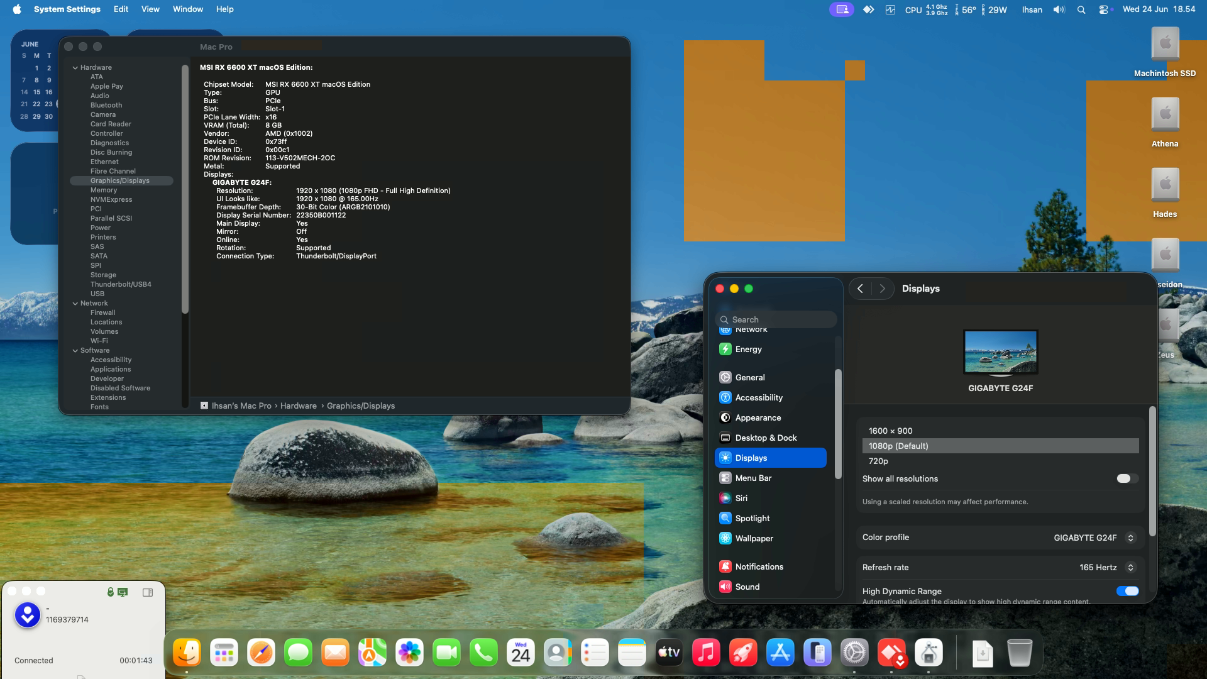
Task: Open Notifications settings icon
Action: [x=725, y=566]
